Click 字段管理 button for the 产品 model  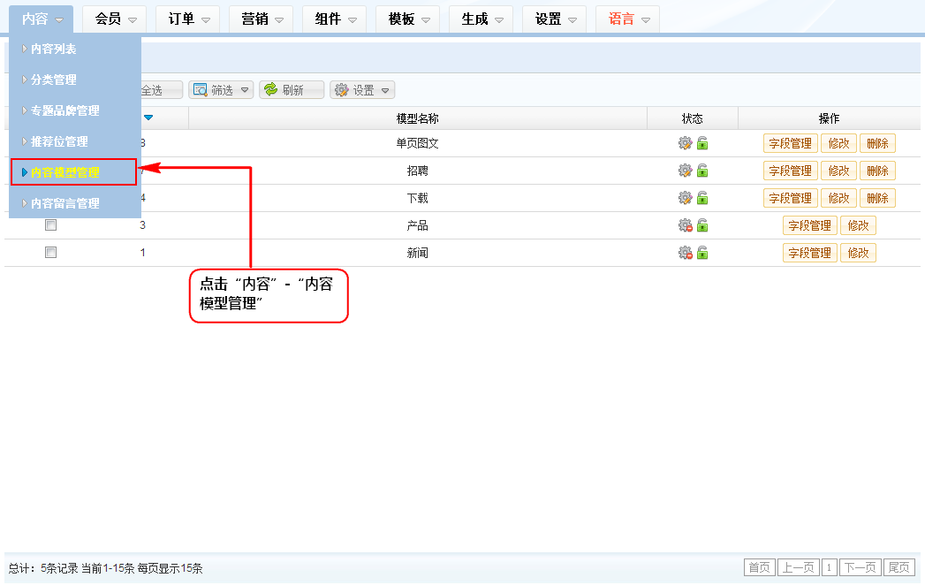point(809,225)
